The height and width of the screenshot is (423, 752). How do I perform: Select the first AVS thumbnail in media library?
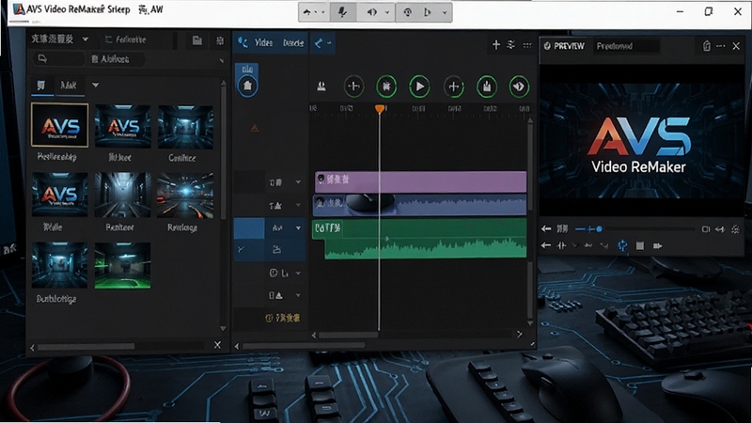point(59,125)
